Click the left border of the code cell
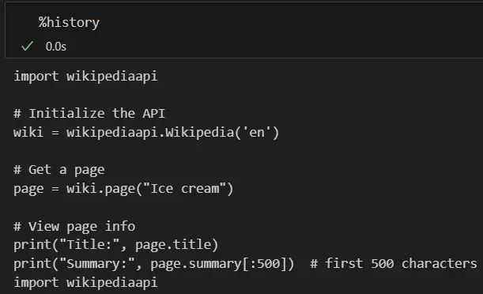 6,29
